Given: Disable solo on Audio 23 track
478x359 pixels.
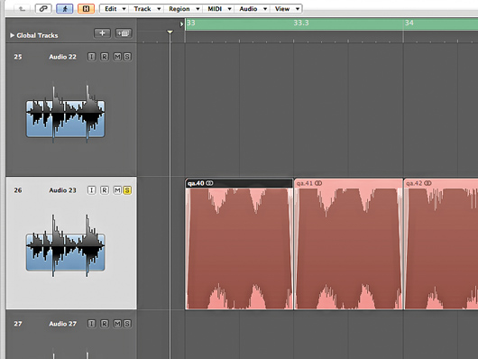Looking at the screenshot, I should point(127,190).
